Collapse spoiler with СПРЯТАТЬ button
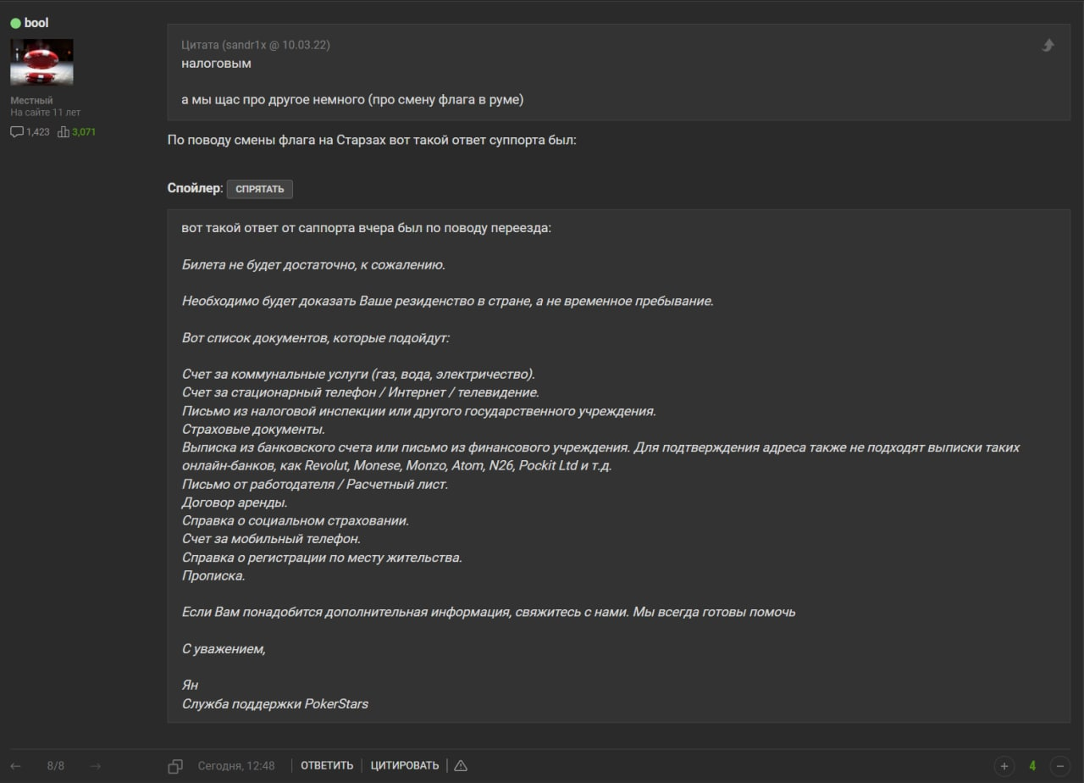The width and height of the screenshot is (1084, 783). tap(259, 189)
